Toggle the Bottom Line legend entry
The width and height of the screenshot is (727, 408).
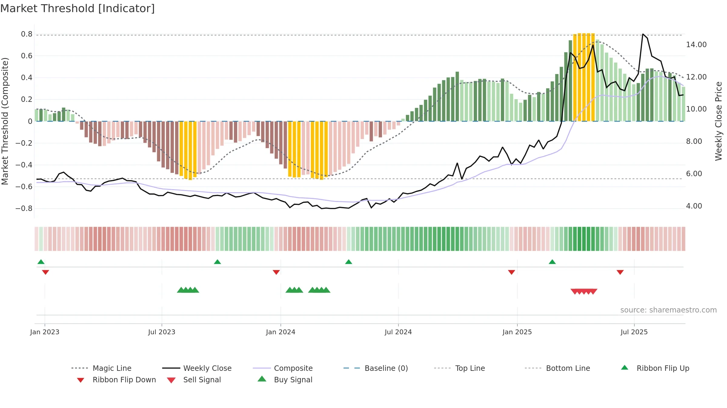tap(557, 368)
